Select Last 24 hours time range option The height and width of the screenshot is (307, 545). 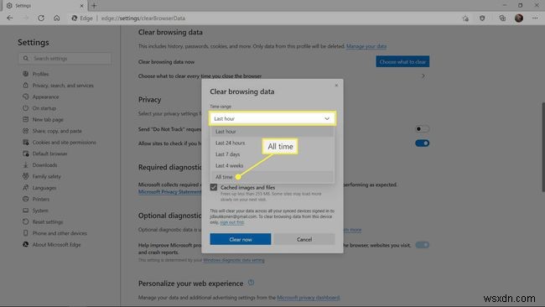point(272,143)
